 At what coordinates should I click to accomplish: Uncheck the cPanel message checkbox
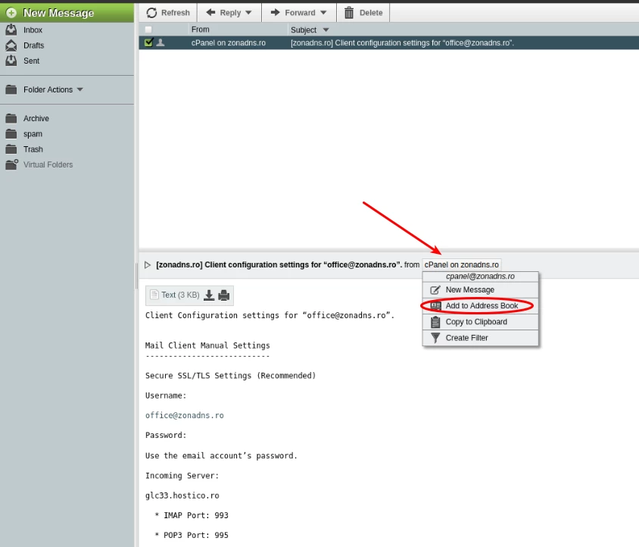(148, 42)
